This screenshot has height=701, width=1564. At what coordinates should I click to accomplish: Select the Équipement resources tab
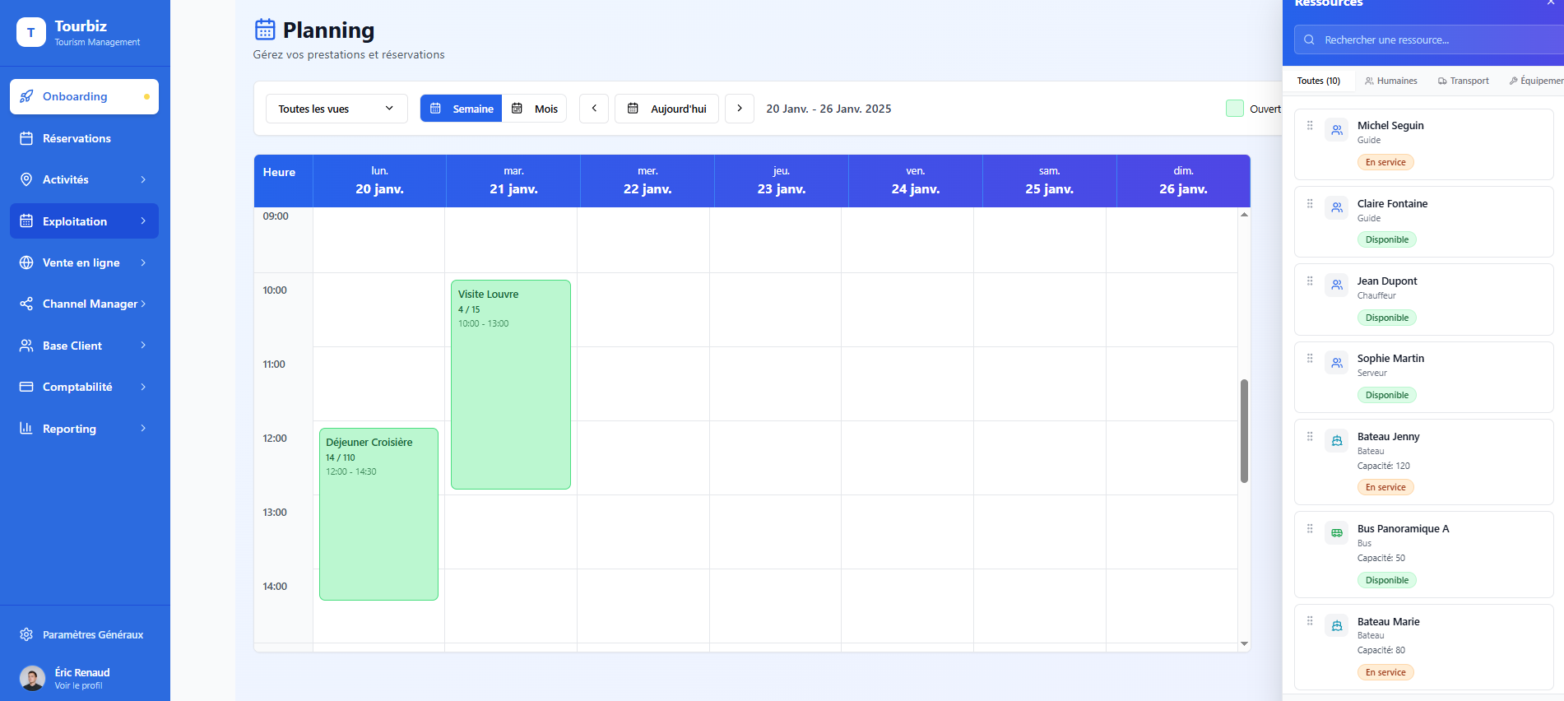(x=1536, y=81)
